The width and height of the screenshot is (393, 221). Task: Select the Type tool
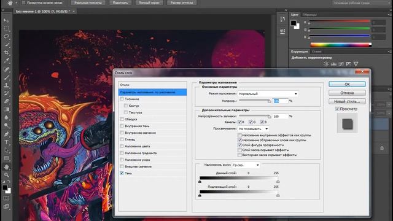point(6,142)
